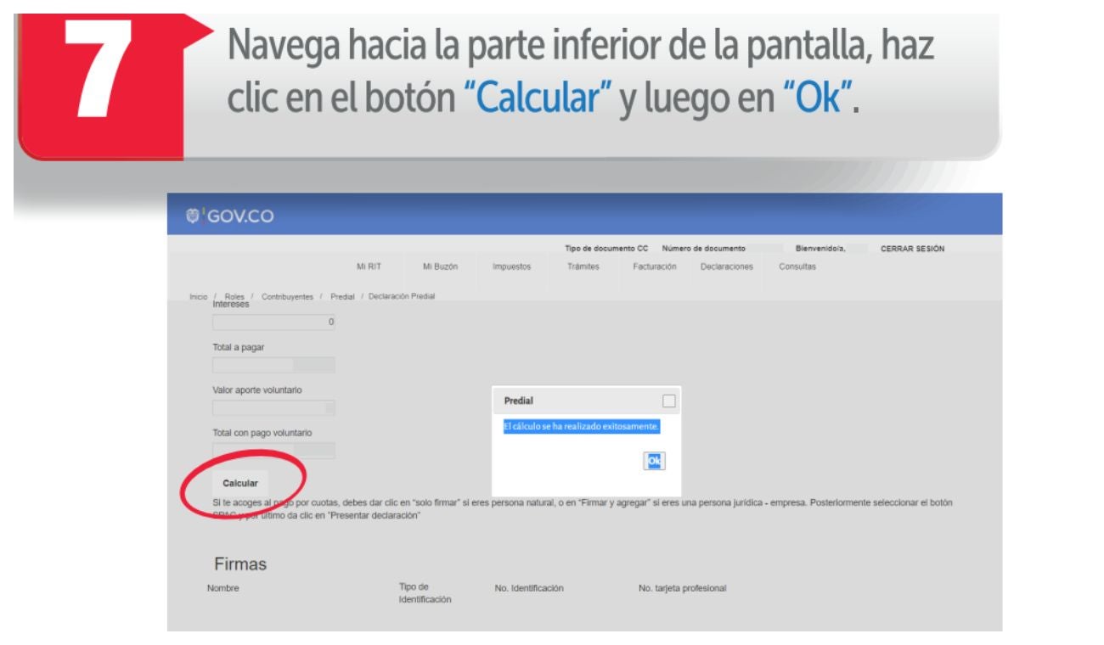Click the GOV.CO logo in header
1104x645 pixels.
tap(231, 216)
